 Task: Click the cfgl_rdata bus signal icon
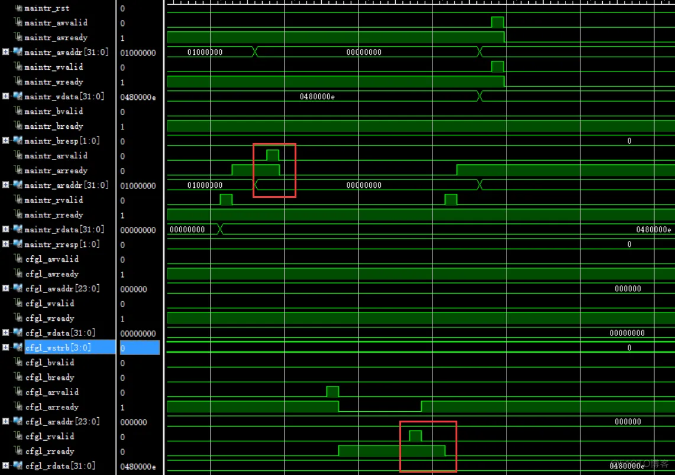point(18,466)
